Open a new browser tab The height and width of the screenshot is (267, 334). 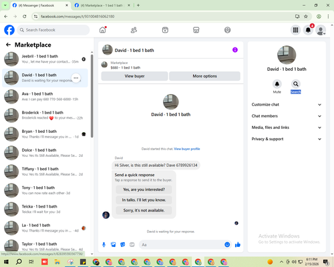138,5
